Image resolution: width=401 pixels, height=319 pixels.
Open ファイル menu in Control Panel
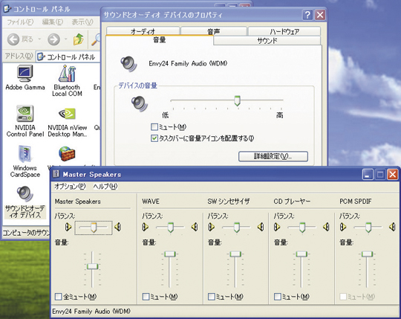tap(20, 22)
